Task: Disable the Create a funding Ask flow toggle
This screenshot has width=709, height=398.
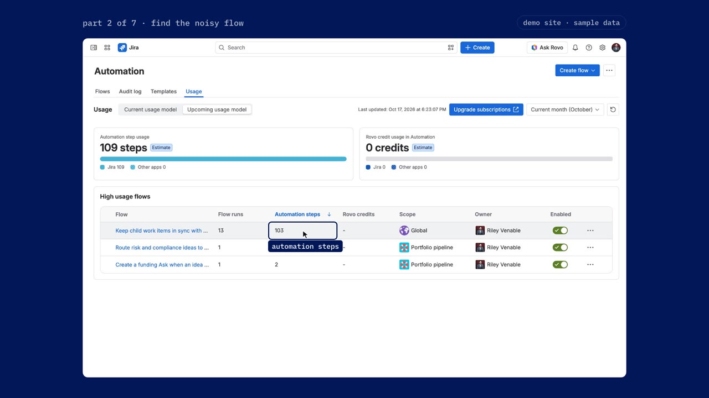Action: [560, 265]
